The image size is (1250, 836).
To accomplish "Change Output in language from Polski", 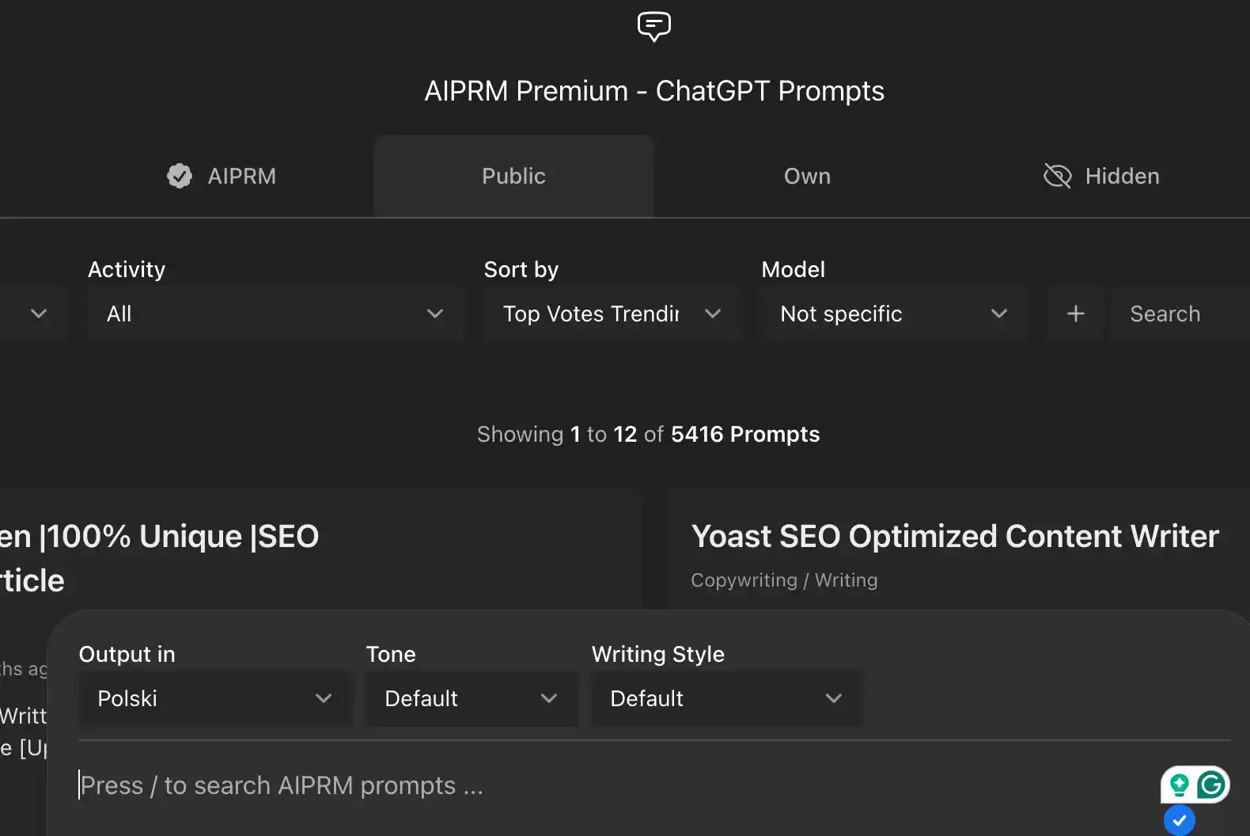I will point(214,698).
